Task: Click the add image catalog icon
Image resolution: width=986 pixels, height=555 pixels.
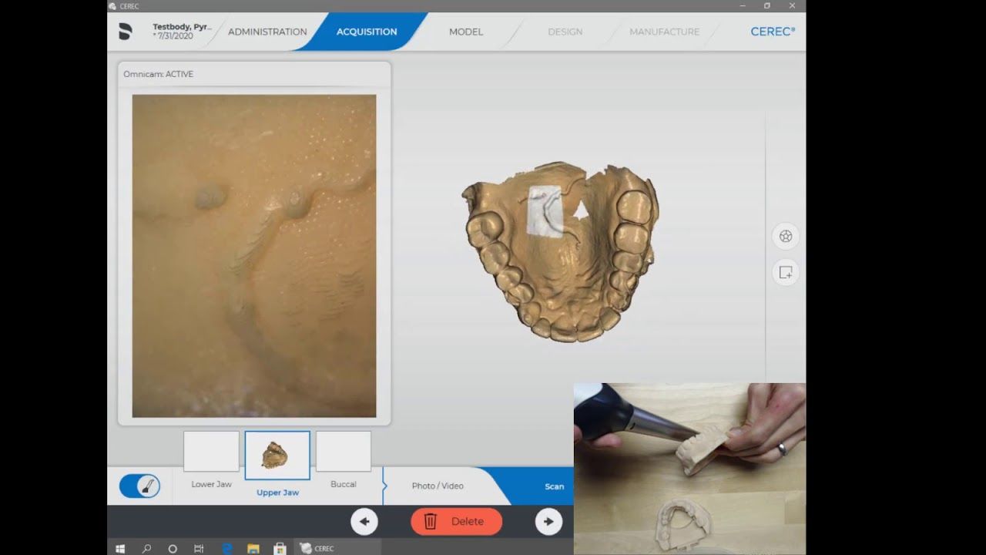Action: click(x=785, y=272)
